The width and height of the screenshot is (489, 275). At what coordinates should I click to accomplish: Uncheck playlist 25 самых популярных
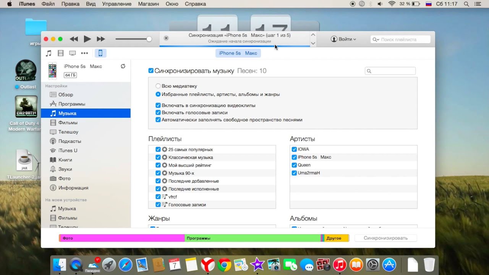coord(158,150)
